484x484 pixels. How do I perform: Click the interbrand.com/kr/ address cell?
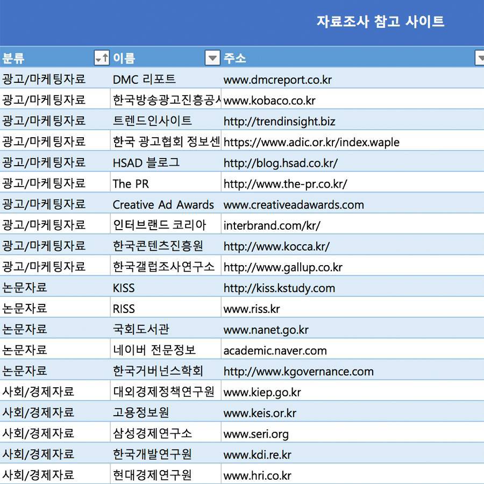(x=352, y=224)
